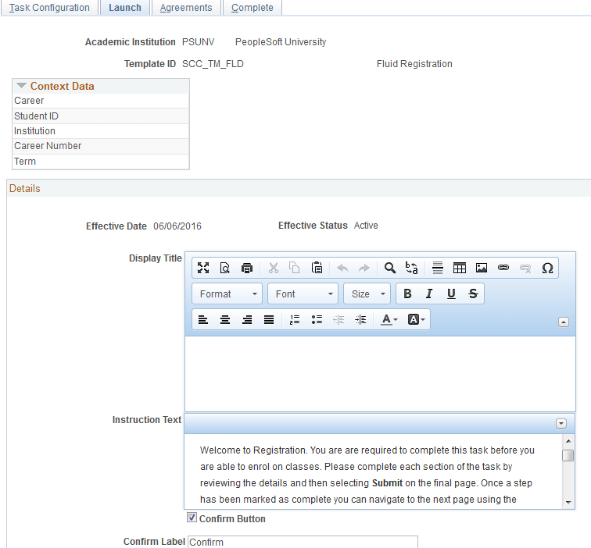Toggle bold formatting

407,294
